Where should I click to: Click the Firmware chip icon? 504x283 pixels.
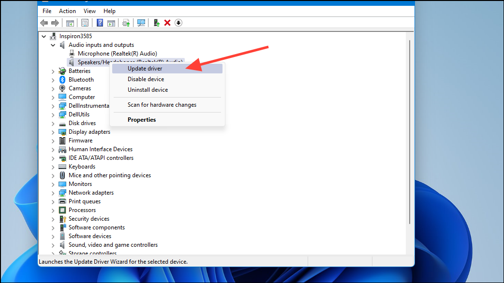pos(62,141)
